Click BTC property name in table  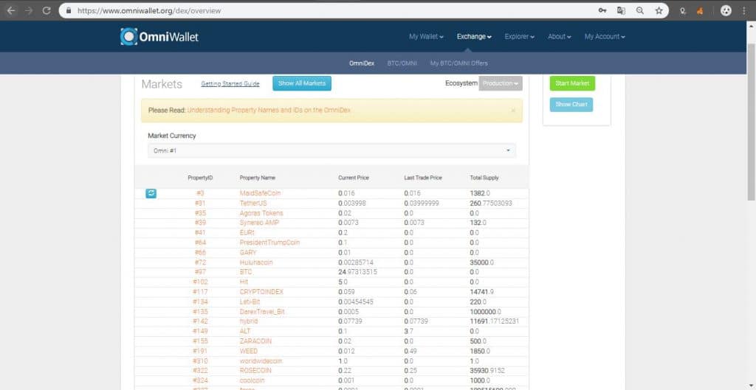pyautogui.click(x=246, y=272)
